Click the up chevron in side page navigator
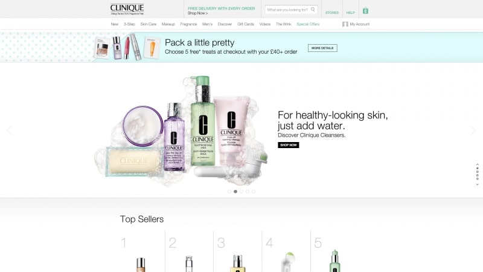483x272 pixels. 478,164
